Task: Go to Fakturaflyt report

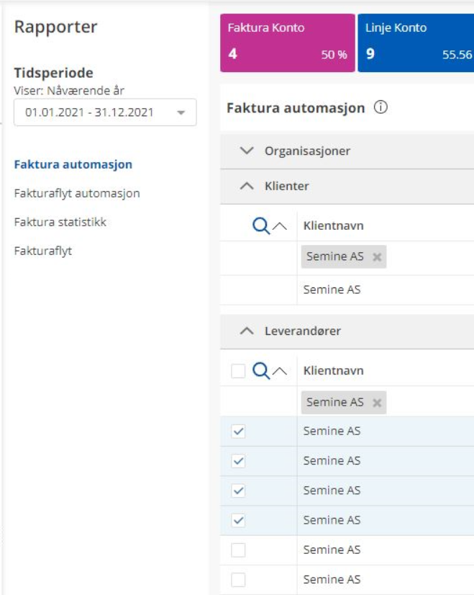Action: coord(43,251)
